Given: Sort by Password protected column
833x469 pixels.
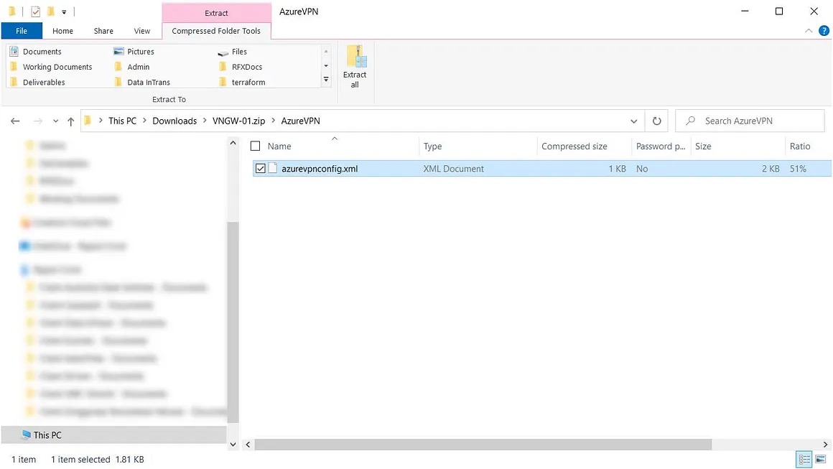Looking at the screenshot, I should tap(661, 146).
